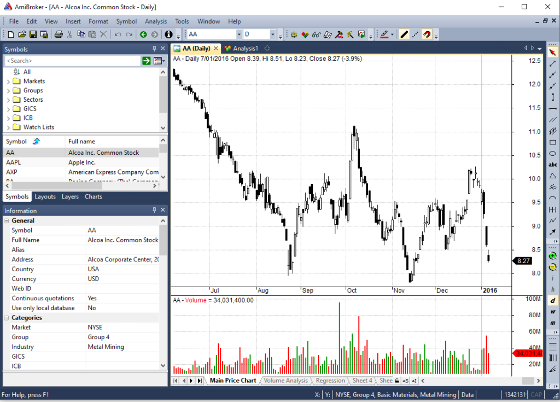Pick the abc text annotation tool
This screenshot has width=560, height=402.
pyautogui.click(x=552, y=165)
